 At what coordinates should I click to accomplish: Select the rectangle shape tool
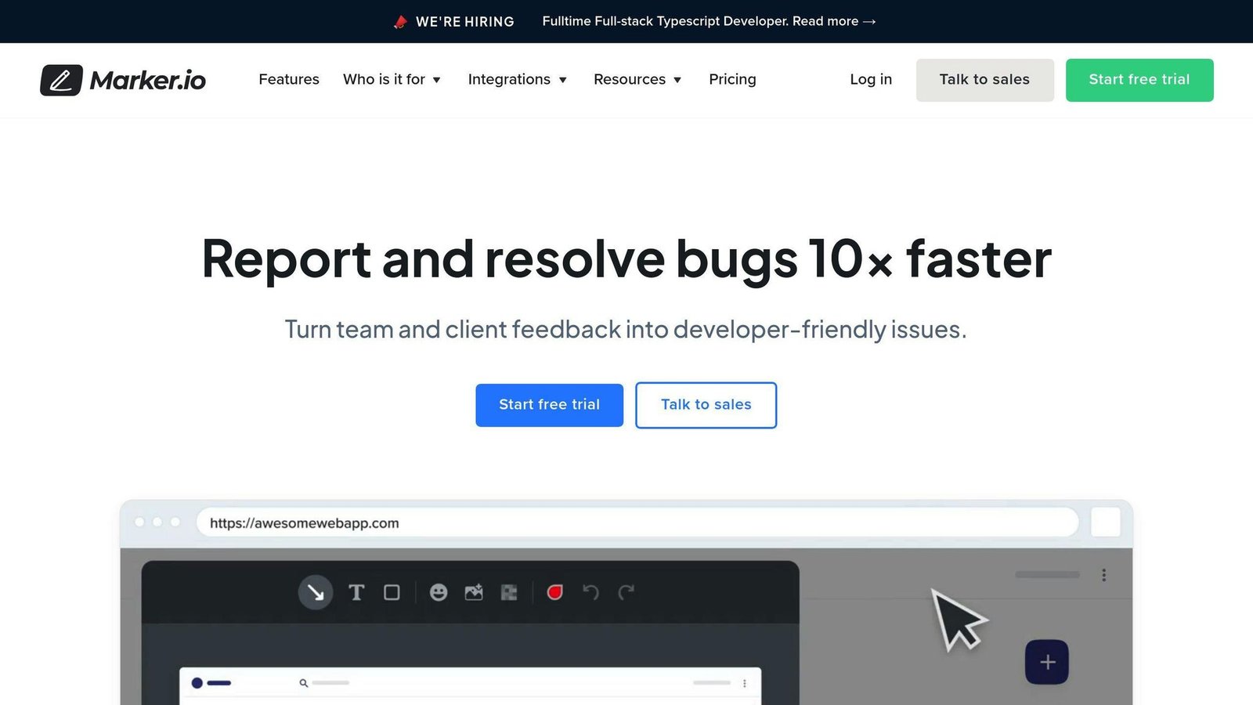pos(392,592)
